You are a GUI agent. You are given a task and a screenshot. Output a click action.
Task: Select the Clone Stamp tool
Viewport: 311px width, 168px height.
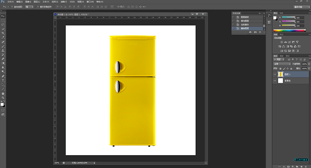pos(3,51)
